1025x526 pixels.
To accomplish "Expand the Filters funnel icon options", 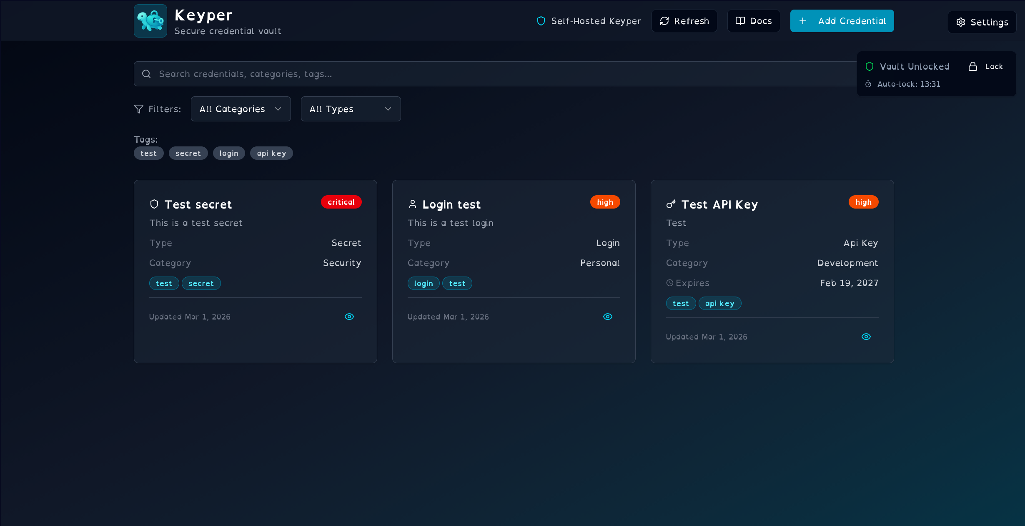I will coord(138,109).
